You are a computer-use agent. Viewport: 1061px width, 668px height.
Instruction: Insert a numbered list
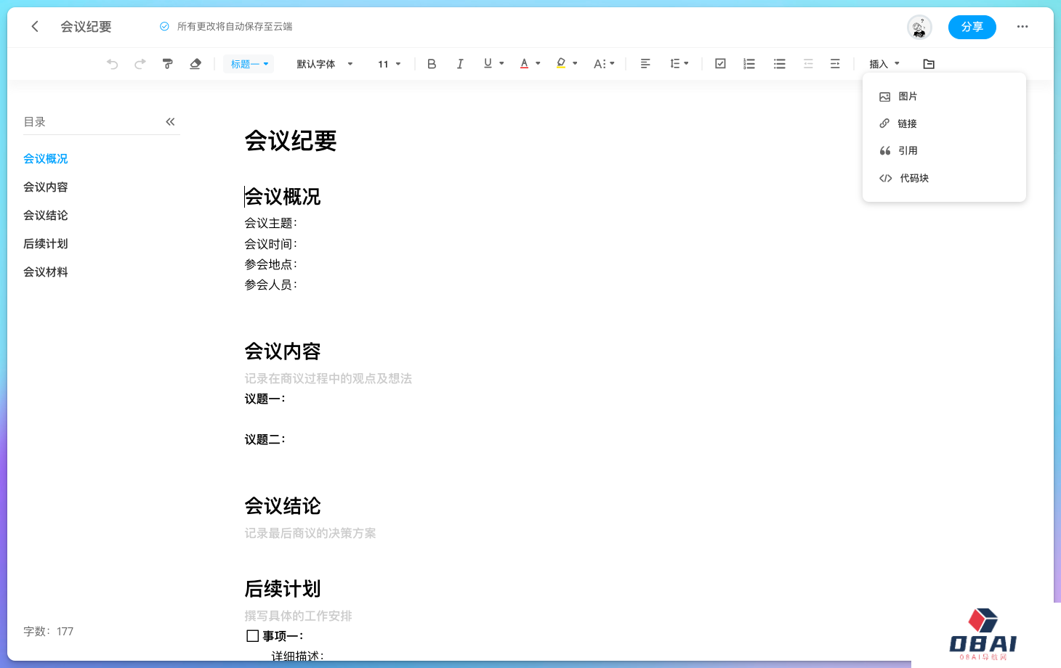(749, 64)
